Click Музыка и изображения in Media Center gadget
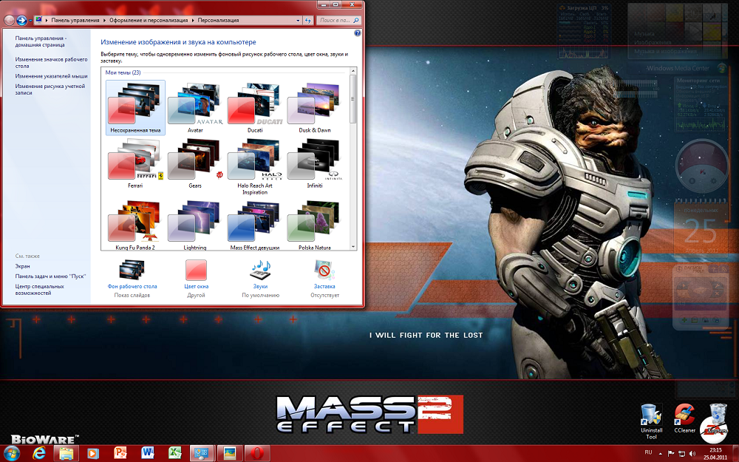739x462 pixels. [x=665, y=51]
